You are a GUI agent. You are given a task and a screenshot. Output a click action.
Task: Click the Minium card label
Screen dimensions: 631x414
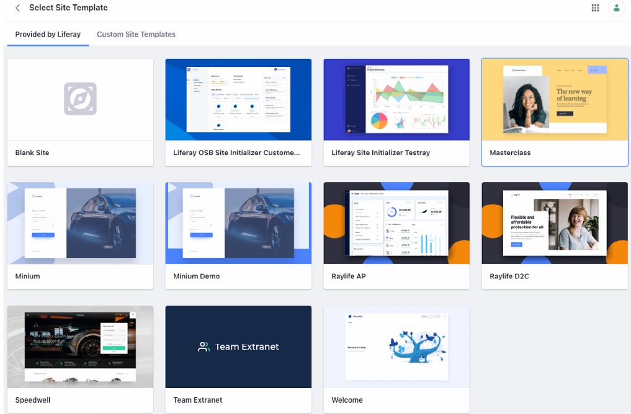click(28, 276)
